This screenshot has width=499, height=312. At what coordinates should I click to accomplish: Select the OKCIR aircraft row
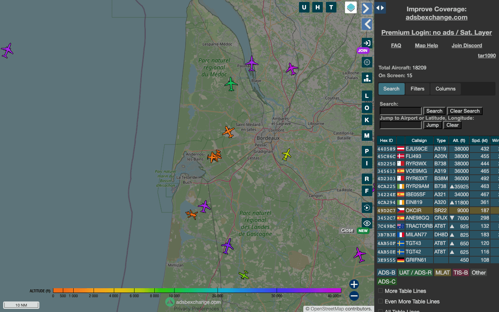pyautogui.click(x=438, y=210)
